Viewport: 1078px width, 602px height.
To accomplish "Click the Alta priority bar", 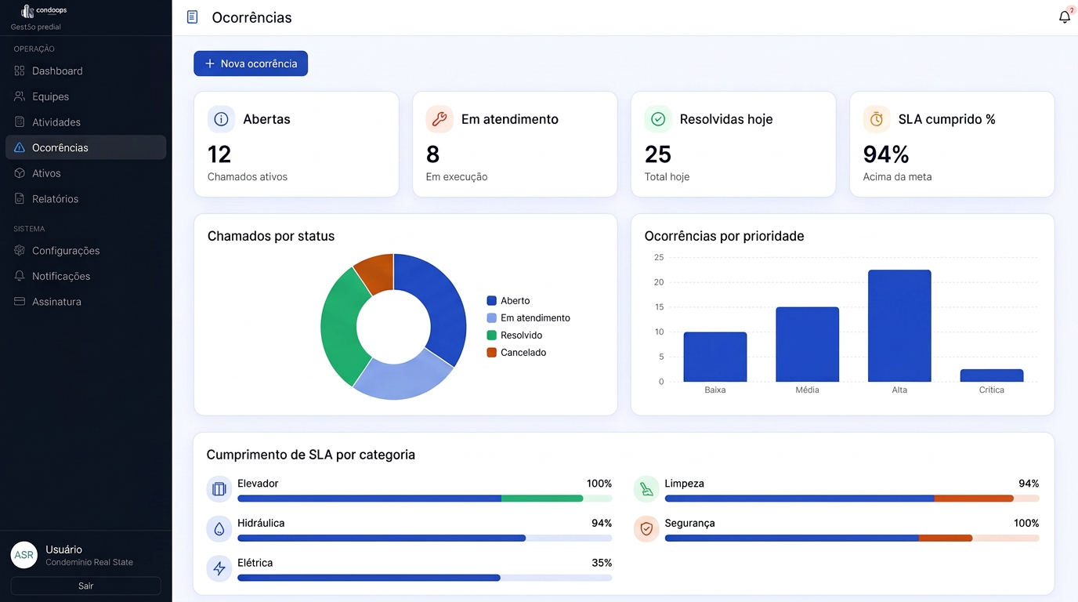I will pos(899,326).
